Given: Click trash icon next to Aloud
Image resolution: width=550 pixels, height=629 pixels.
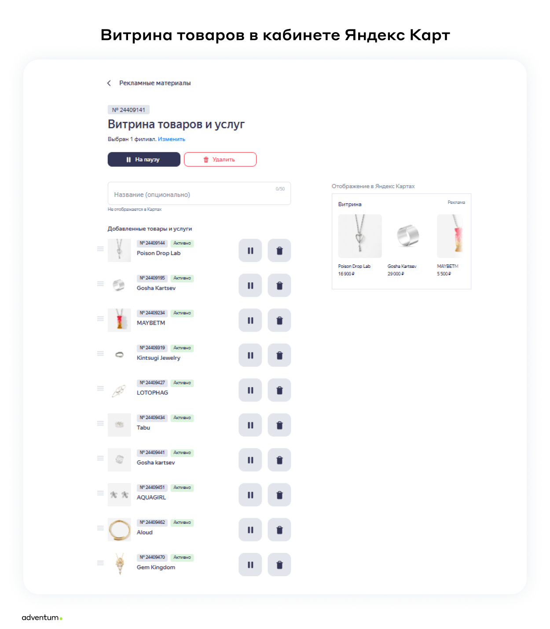Looking at the screenshot, I should pyautogui.click(x=279, y=530).
